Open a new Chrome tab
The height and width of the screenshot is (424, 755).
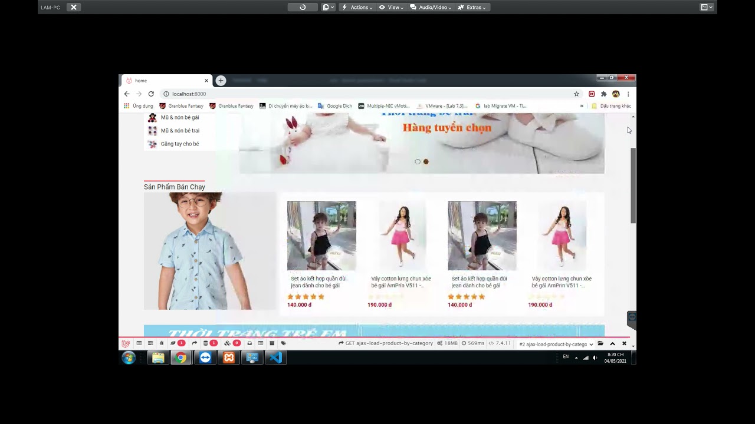[221, 81]
